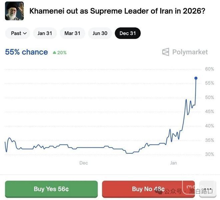
Task: Click the Dec label on chart axis
Action: coord(84,163)
